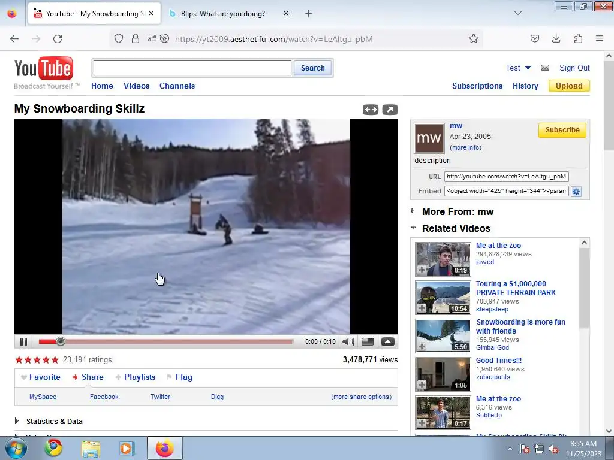Image resolution: width=614 pixels, height=460 pixels.
Task: Seek by clicking the red progress bar
Action: pyautogui.click(x=166, y=341)
